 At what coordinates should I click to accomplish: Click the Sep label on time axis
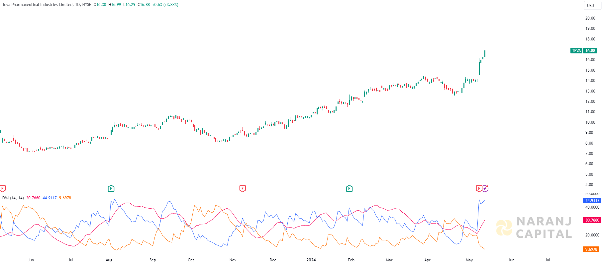(152, 260)
